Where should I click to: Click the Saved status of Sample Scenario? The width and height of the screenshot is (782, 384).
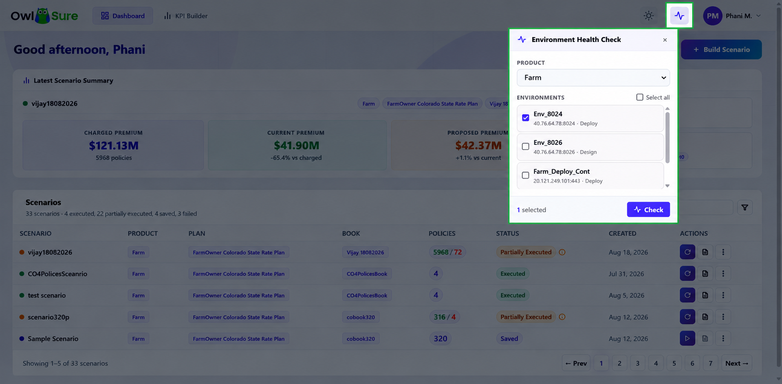pos(509,338)
